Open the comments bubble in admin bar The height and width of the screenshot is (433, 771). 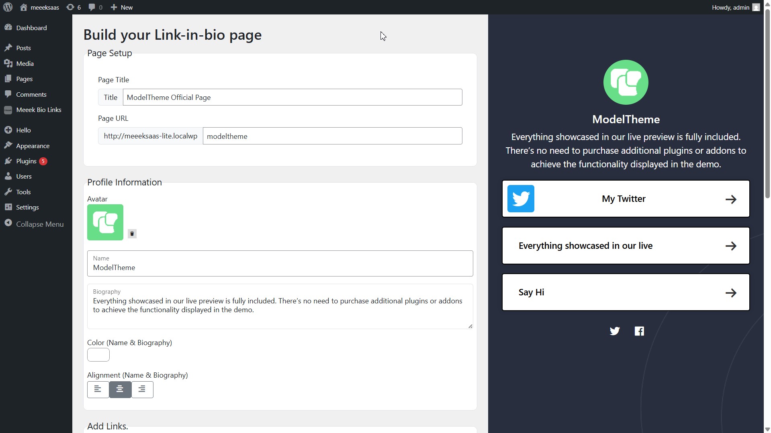95,7
